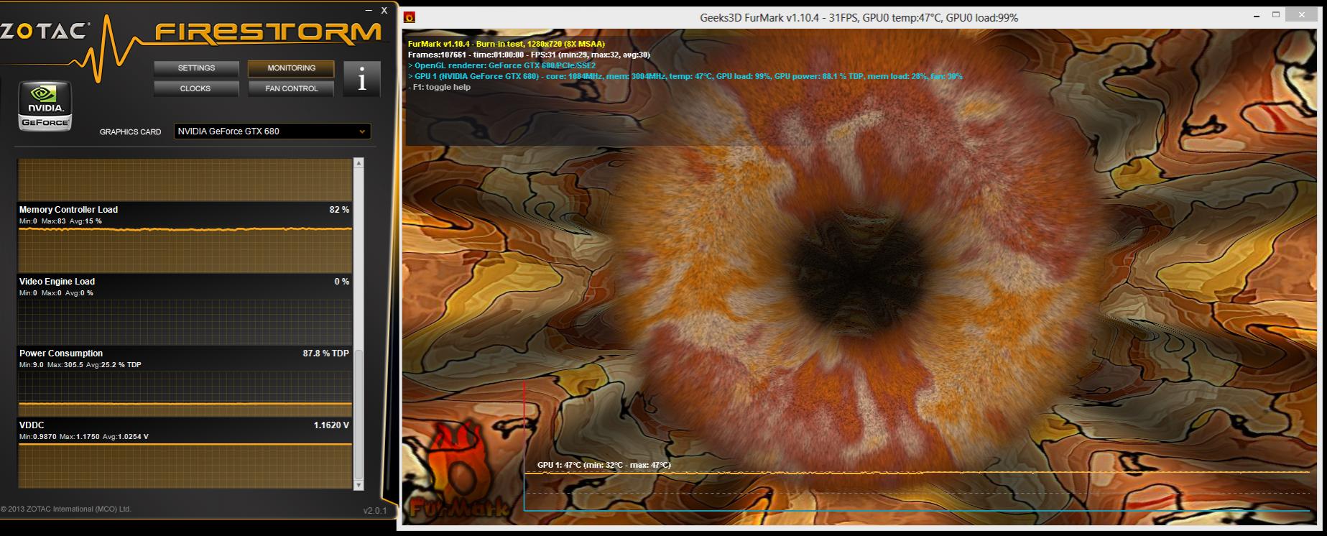Click the FurMark window title bar text
Image resolution: width=1327 pixels, height=536 pixels.
(859, 17)
